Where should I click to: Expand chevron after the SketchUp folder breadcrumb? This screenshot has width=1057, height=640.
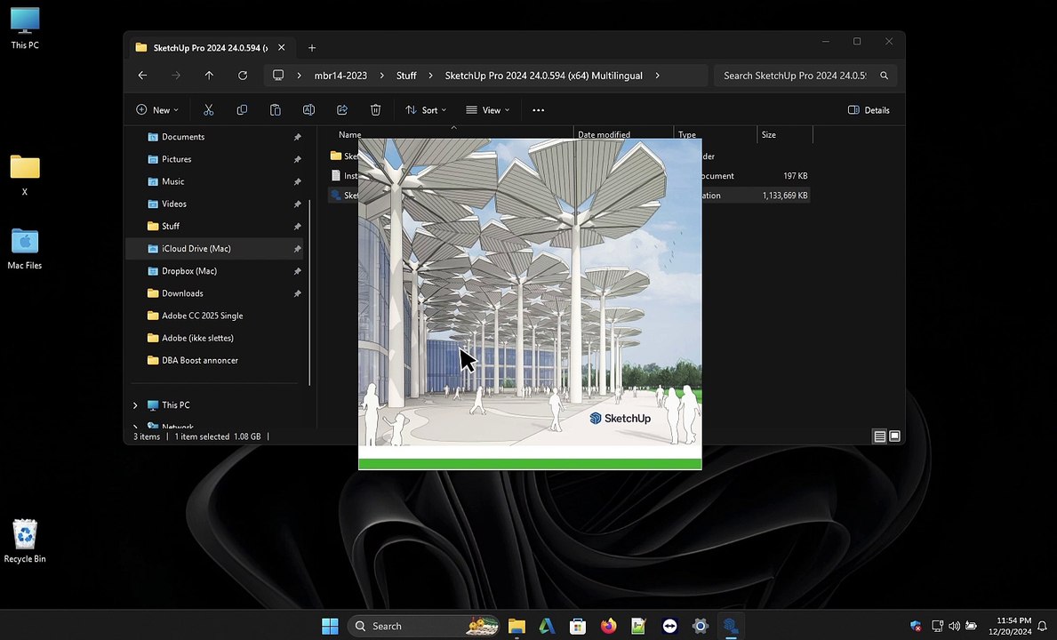coord(657,76)
